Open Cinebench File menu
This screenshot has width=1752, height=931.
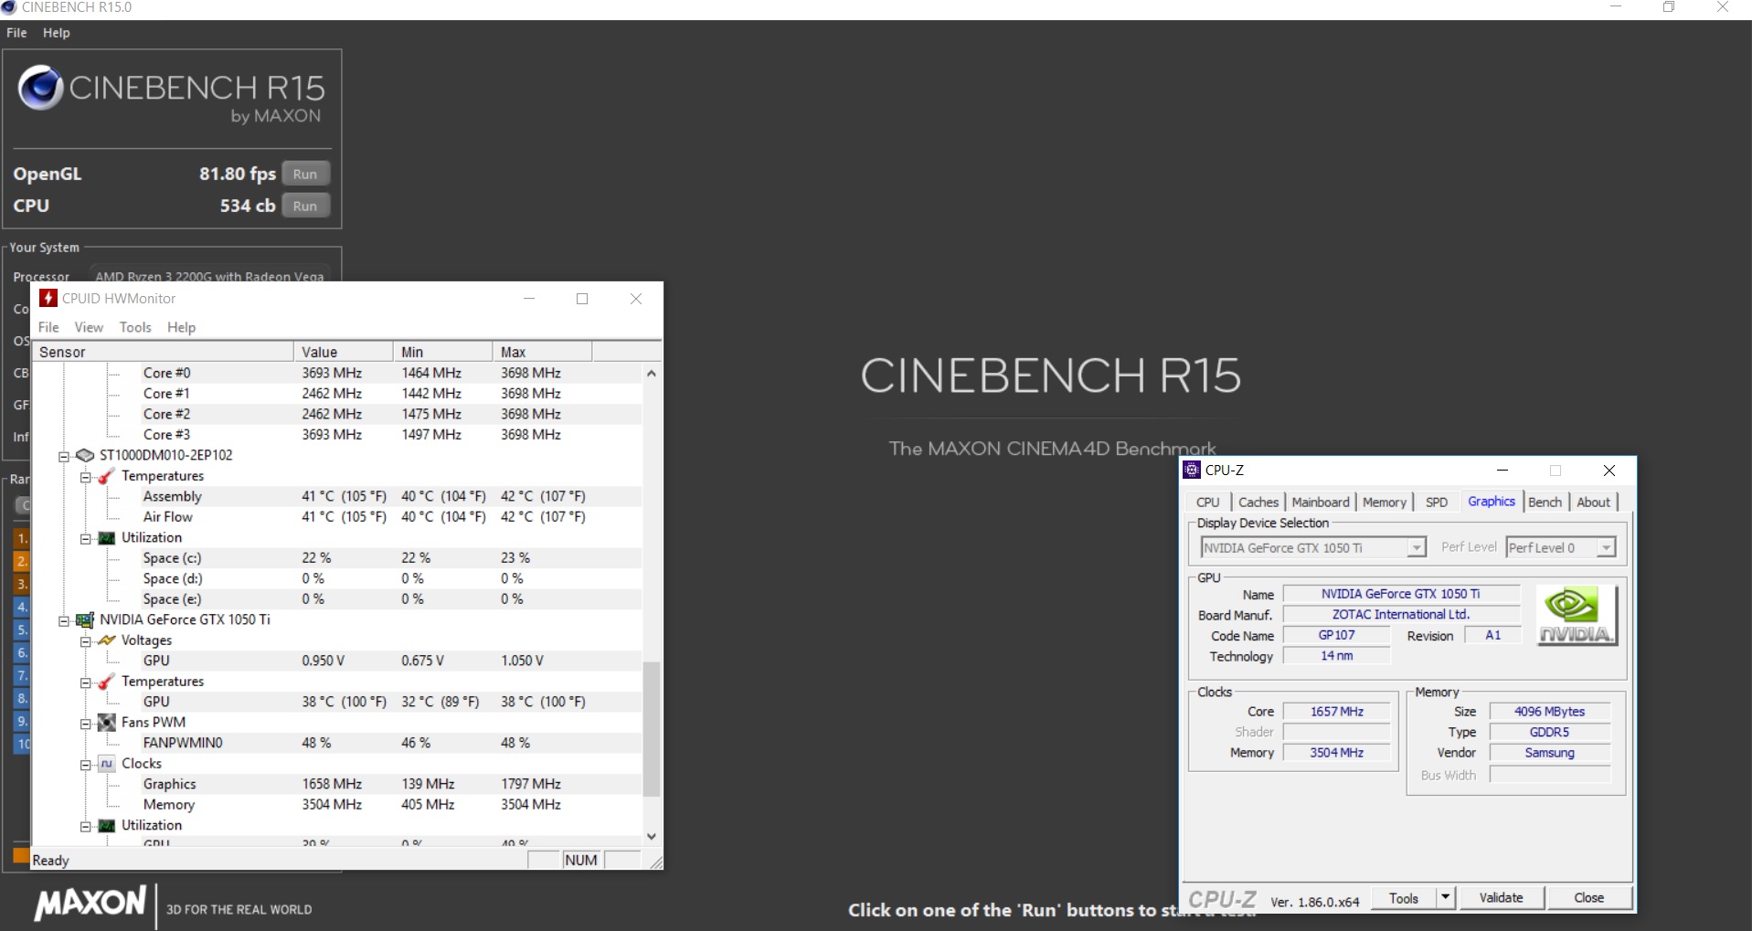pos(16,33)
